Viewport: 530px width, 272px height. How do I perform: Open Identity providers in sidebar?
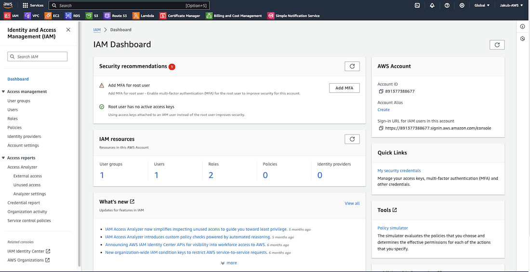pos(24,136)
